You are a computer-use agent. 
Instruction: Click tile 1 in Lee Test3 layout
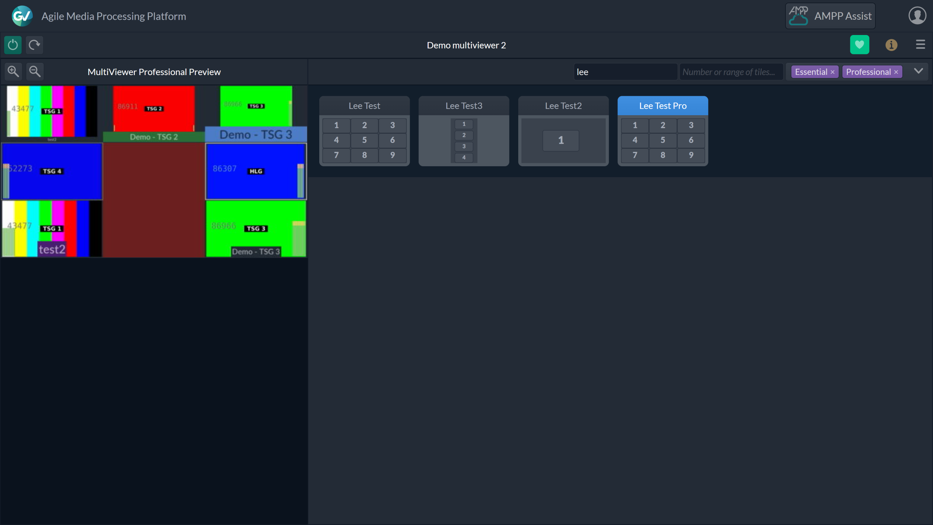point(464,124)
